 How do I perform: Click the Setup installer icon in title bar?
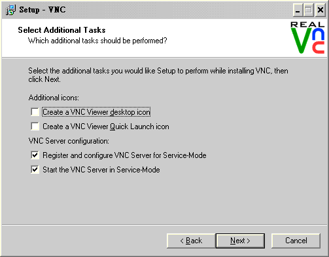[10, 10]
